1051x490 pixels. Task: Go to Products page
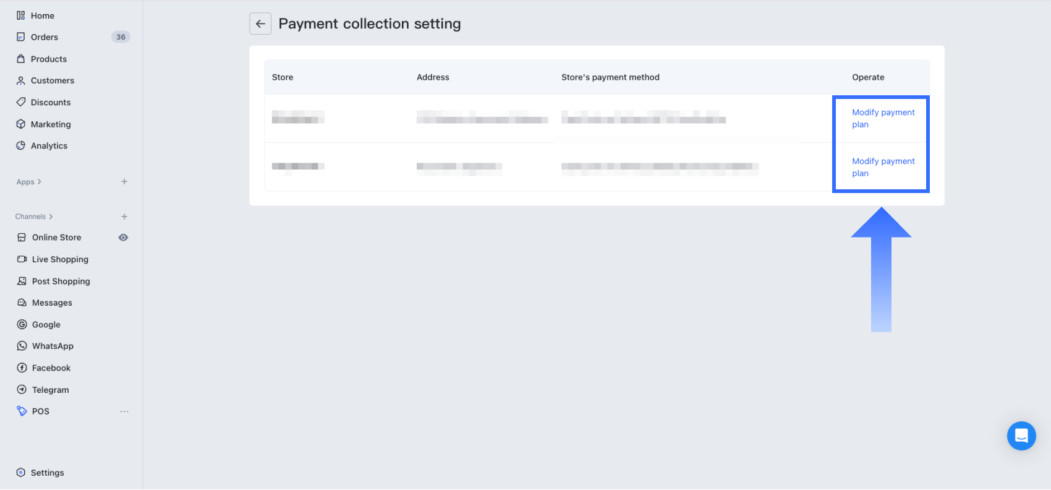coord(49,59)
